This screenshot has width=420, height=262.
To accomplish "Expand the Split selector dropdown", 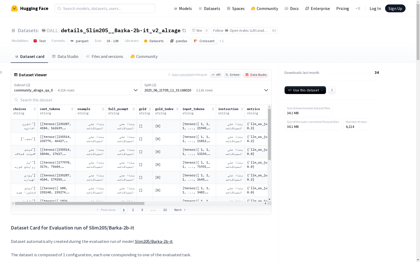I will pyautogui.click(x=206, y=88).
